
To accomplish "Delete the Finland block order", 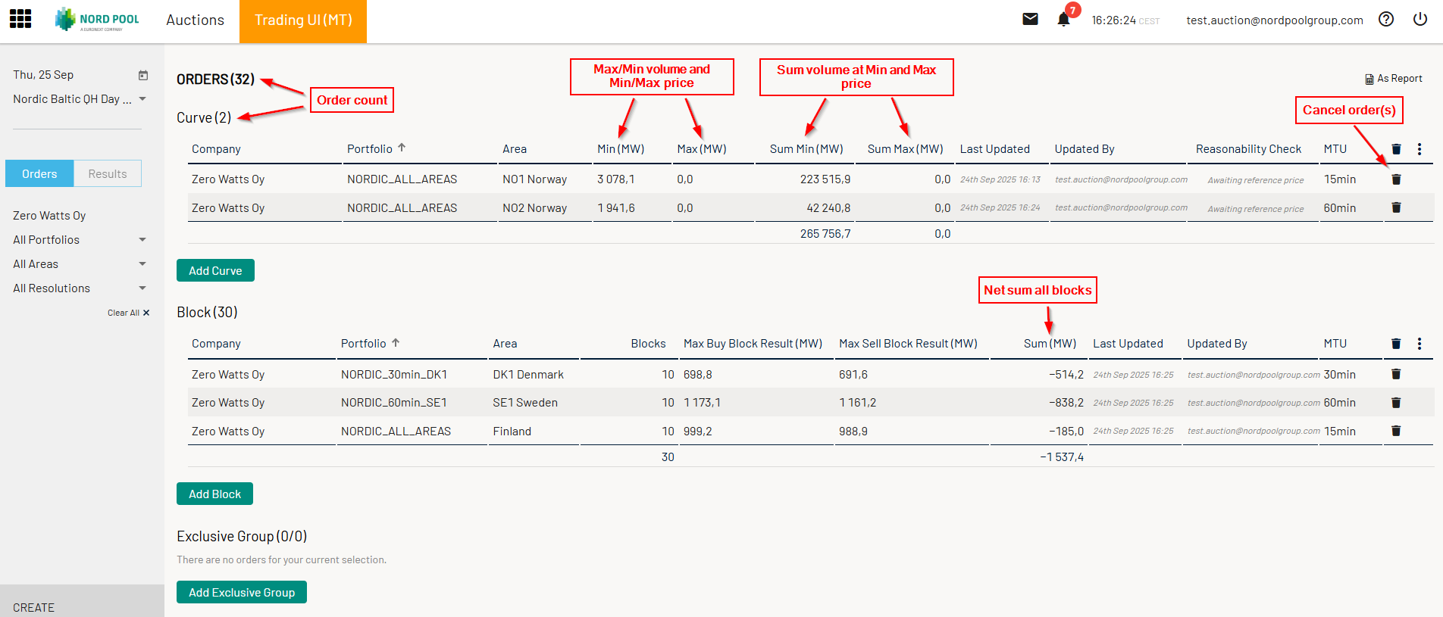I will 1396,431.
